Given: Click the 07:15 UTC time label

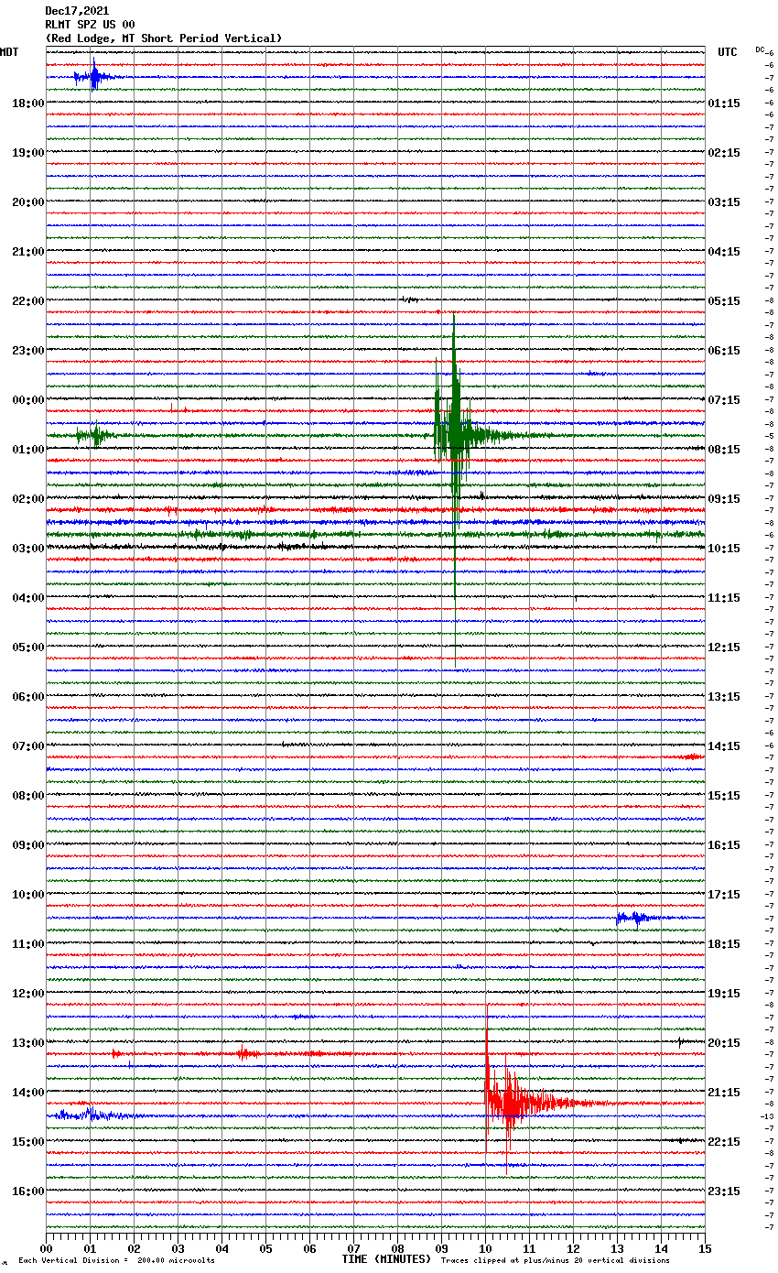Looking at the screenshot, I should [724, 400].
